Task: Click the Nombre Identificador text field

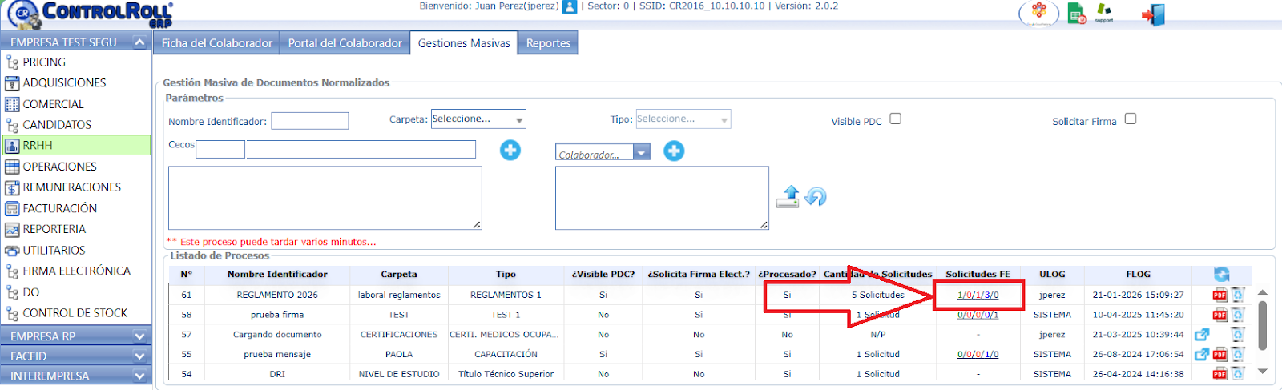Action: [x=309, y=121]
